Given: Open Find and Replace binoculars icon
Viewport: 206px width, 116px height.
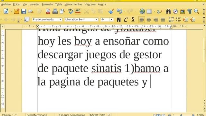Looking at the screenshot, I should pyautogui.click(x=168, y=11).
